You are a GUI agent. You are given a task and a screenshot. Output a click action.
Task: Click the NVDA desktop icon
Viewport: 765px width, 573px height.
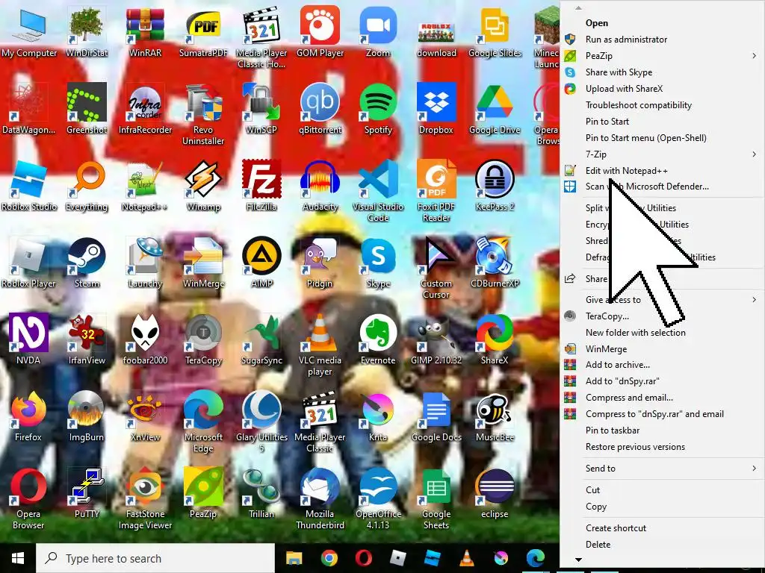28,339
